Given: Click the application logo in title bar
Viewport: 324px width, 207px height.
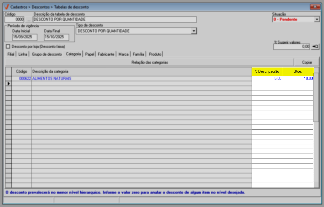Looking at the screenshot, I should pos(7,7).
